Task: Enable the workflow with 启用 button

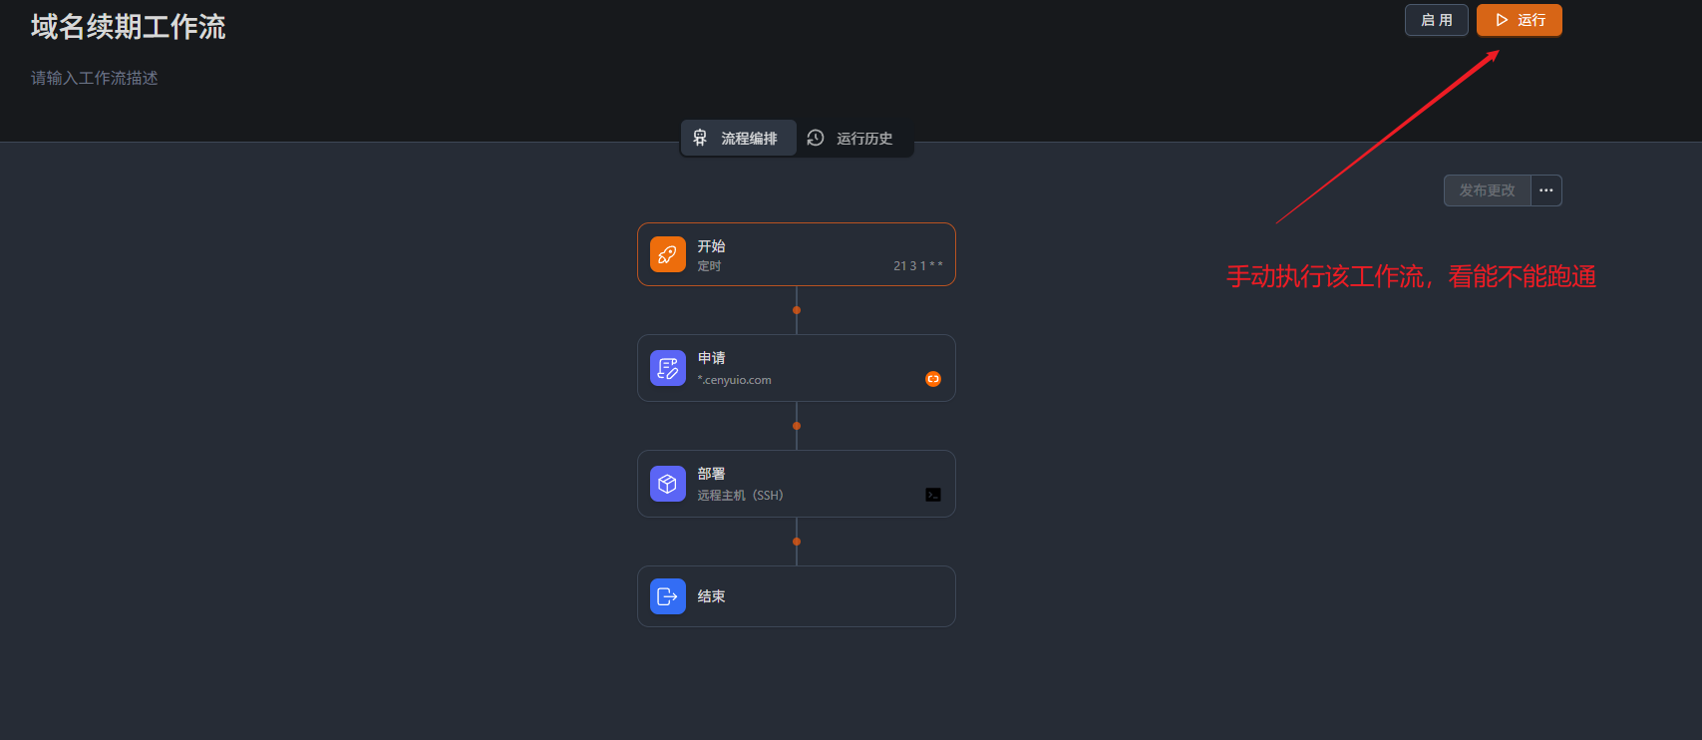Action: coord(1436,20)
